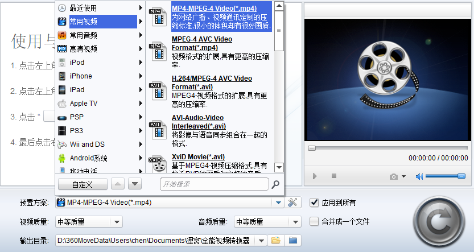Screen dimensions: 474x252
Task: Click the film reel preview image
Action: tap(388, 80)
